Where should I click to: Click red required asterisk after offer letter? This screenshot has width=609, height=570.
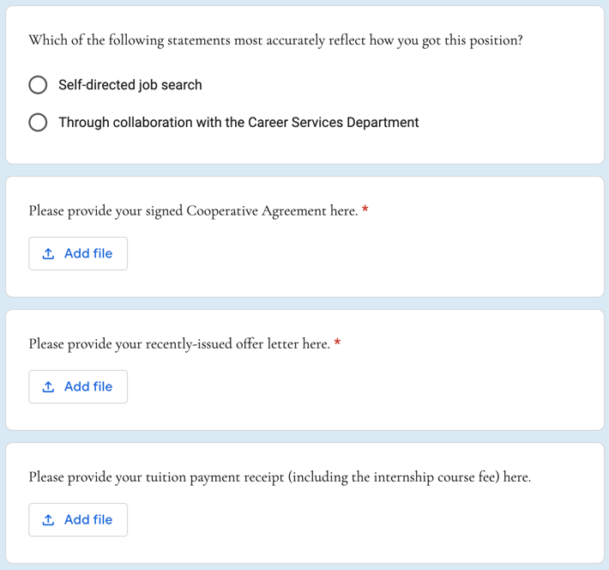[337, 343]
